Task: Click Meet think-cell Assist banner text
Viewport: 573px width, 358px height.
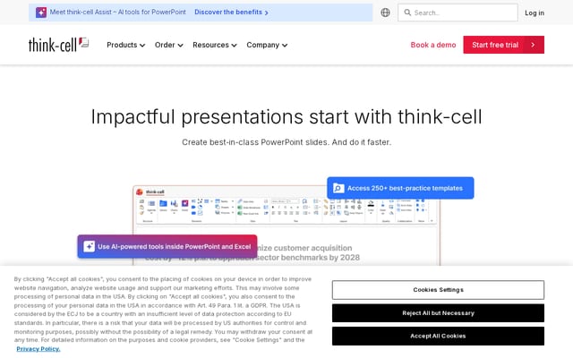Action: coord(117,12)
